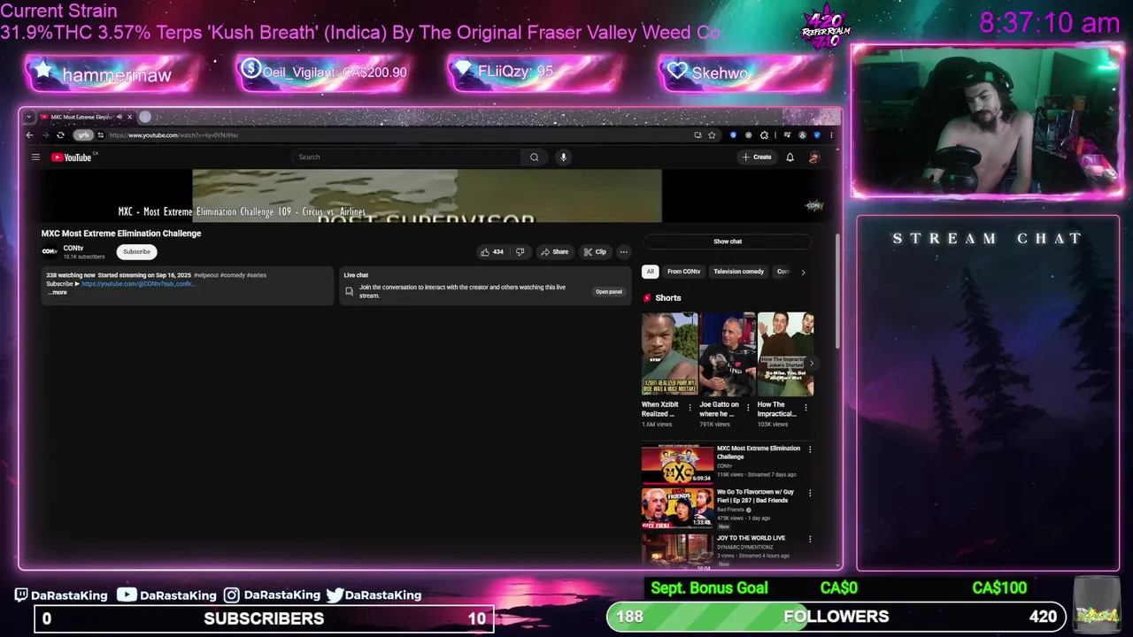1133x637 pixels.
Task: Open the youtube.com/@CONtv description link
Action: click(x=138, y=284)
